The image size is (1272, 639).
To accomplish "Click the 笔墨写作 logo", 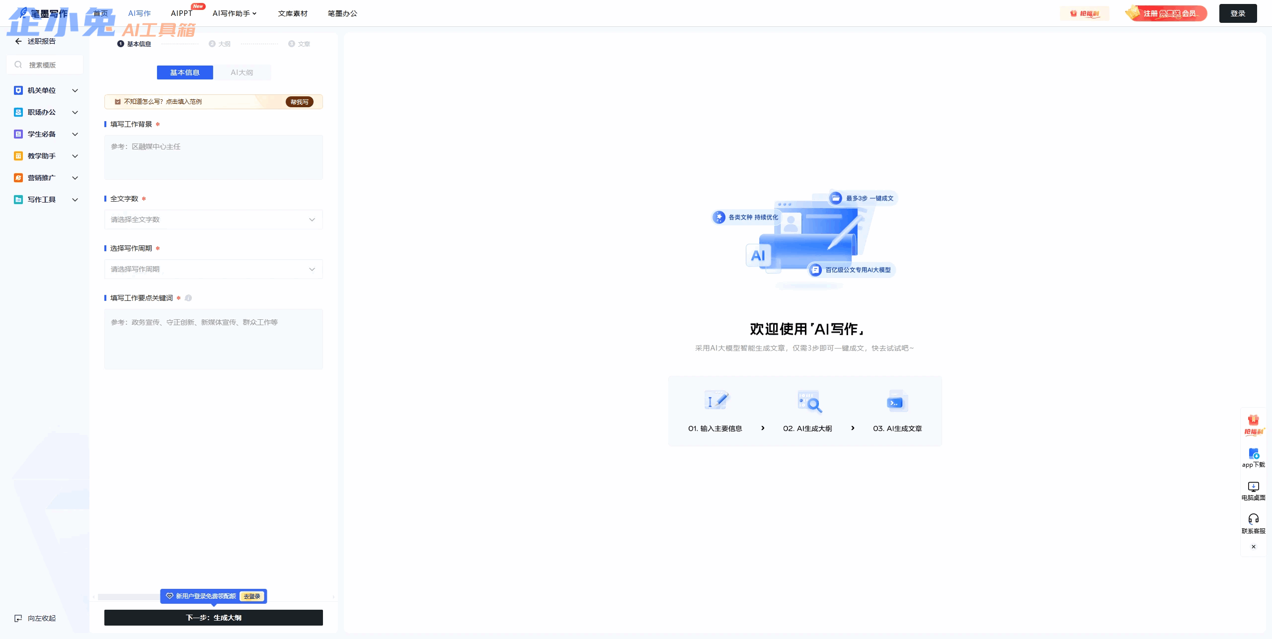I will (x=44, y=13).
